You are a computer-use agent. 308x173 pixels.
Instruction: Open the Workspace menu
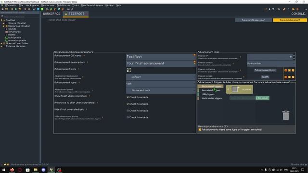(32, 5)
